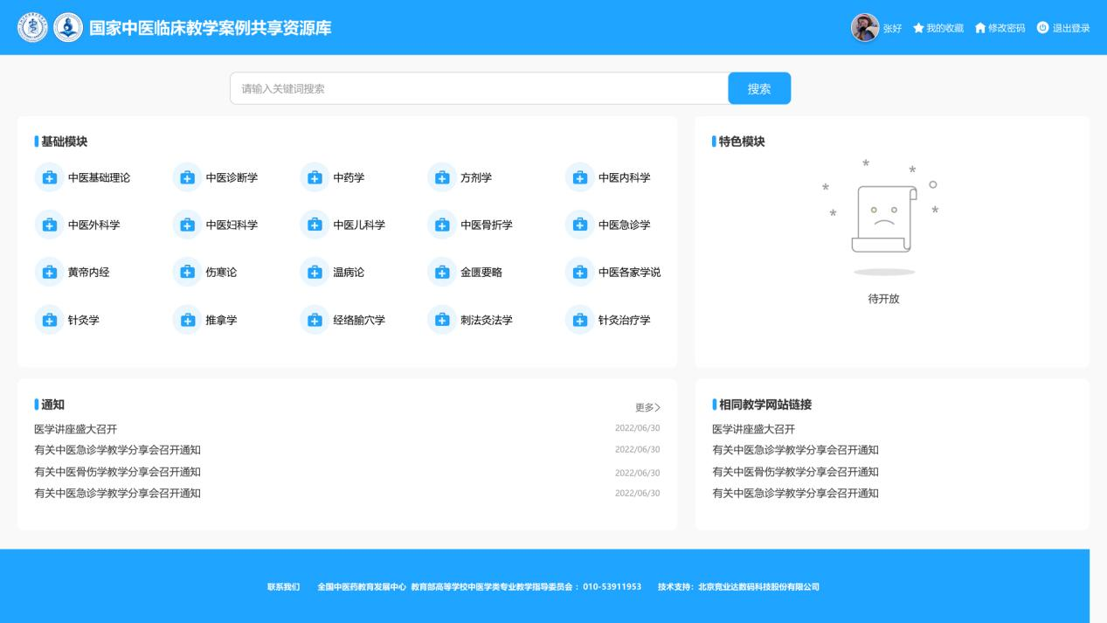This screenshot has height=623, width=1107.
Task: Open the 伤寒论 module
Action: pos(220,273)
